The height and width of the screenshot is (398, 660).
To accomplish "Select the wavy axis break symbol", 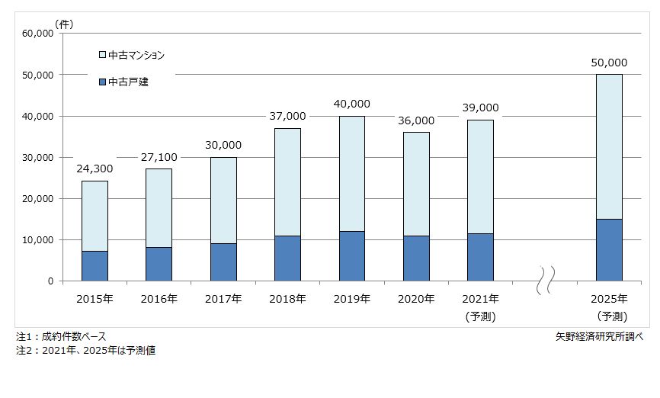I will click(x=546, y=281).
